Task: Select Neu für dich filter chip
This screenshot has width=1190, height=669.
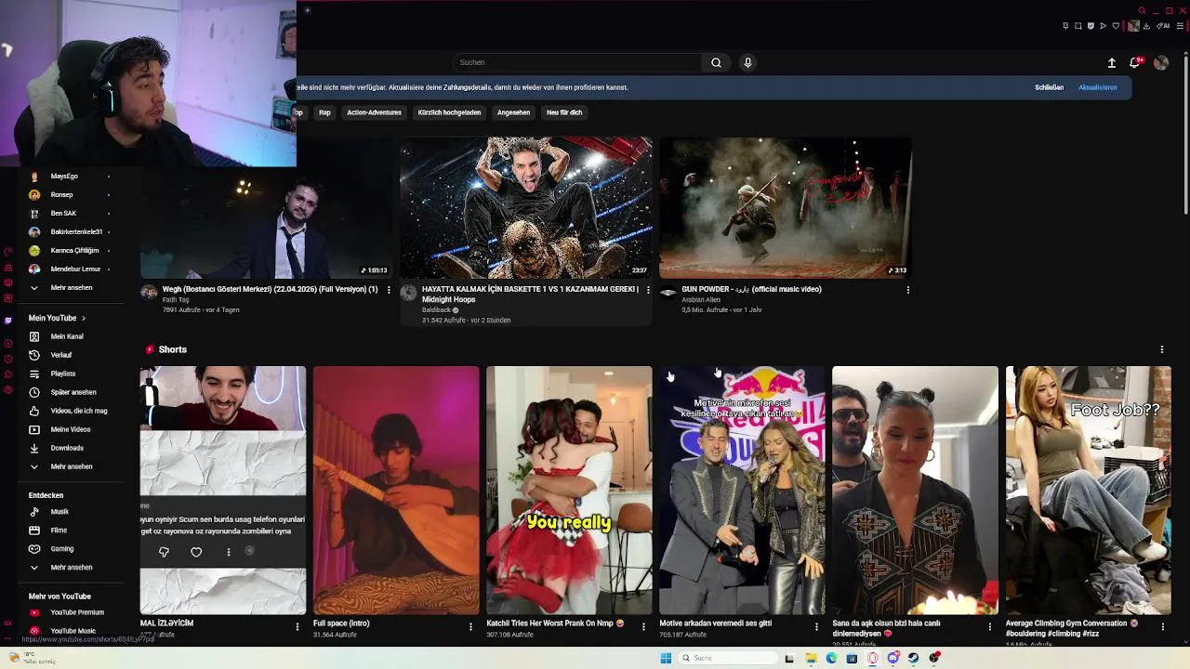Action: click(564, 112)
